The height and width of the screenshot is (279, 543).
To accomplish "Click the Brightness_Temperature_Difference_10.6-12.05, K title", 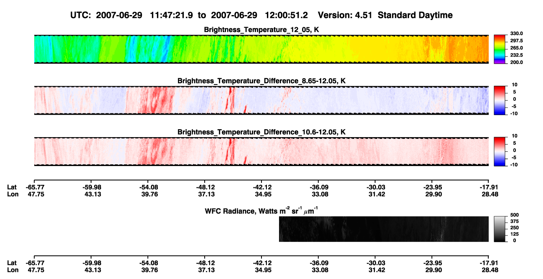I will click(261, 132).
